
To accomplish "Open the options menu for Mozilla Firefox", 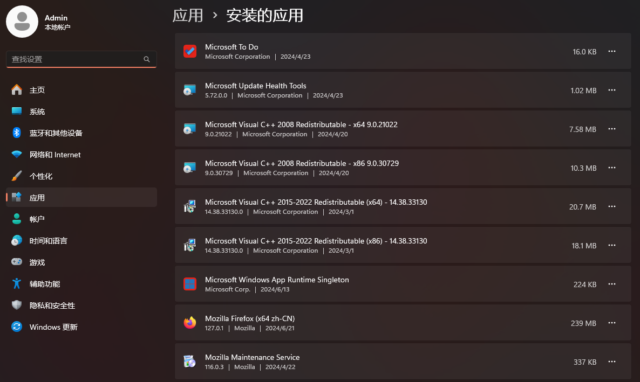I will [612, 323].
